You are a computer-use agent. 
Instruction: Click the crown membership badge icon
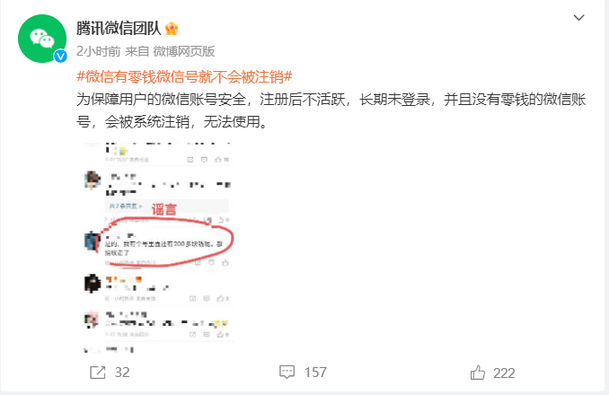172,29
